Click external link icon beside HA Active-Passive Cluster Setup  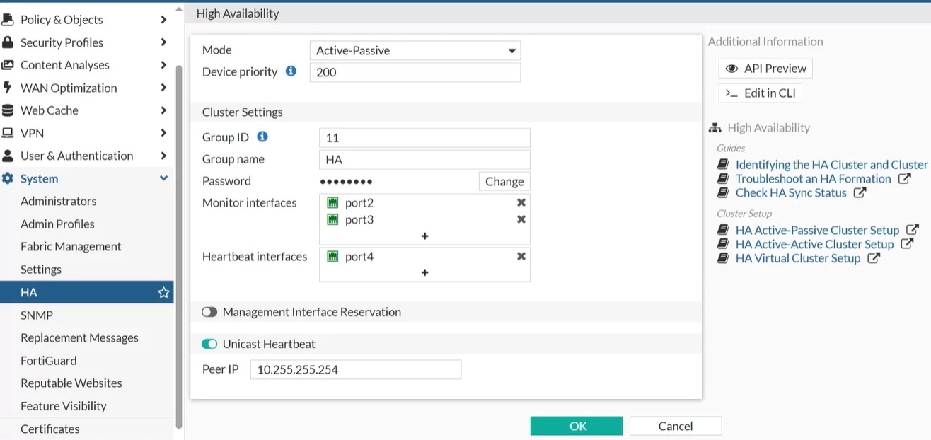(913, 230)
